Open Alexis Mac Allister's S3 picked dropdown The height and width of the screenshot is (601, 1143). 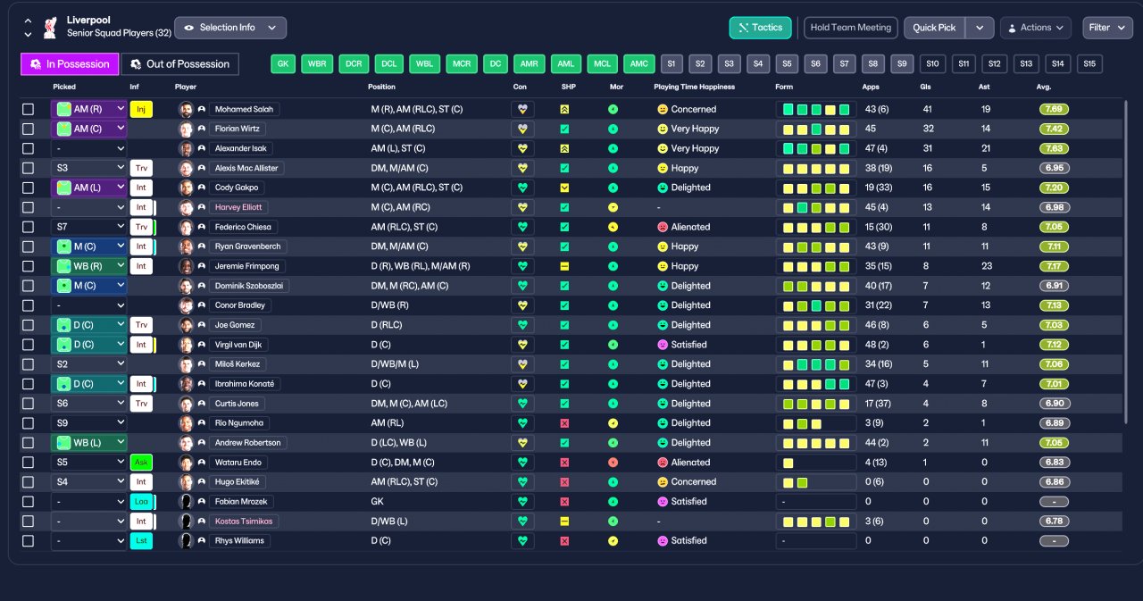coord(88,168)
